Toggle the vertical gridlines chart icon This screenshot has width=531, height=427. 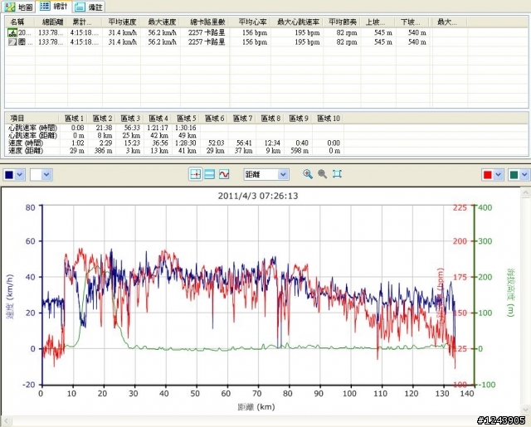[x=196, y=174]
